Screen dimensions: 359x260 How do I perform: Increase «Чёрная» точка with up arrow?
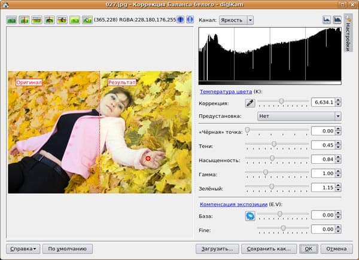coord(338,129)
